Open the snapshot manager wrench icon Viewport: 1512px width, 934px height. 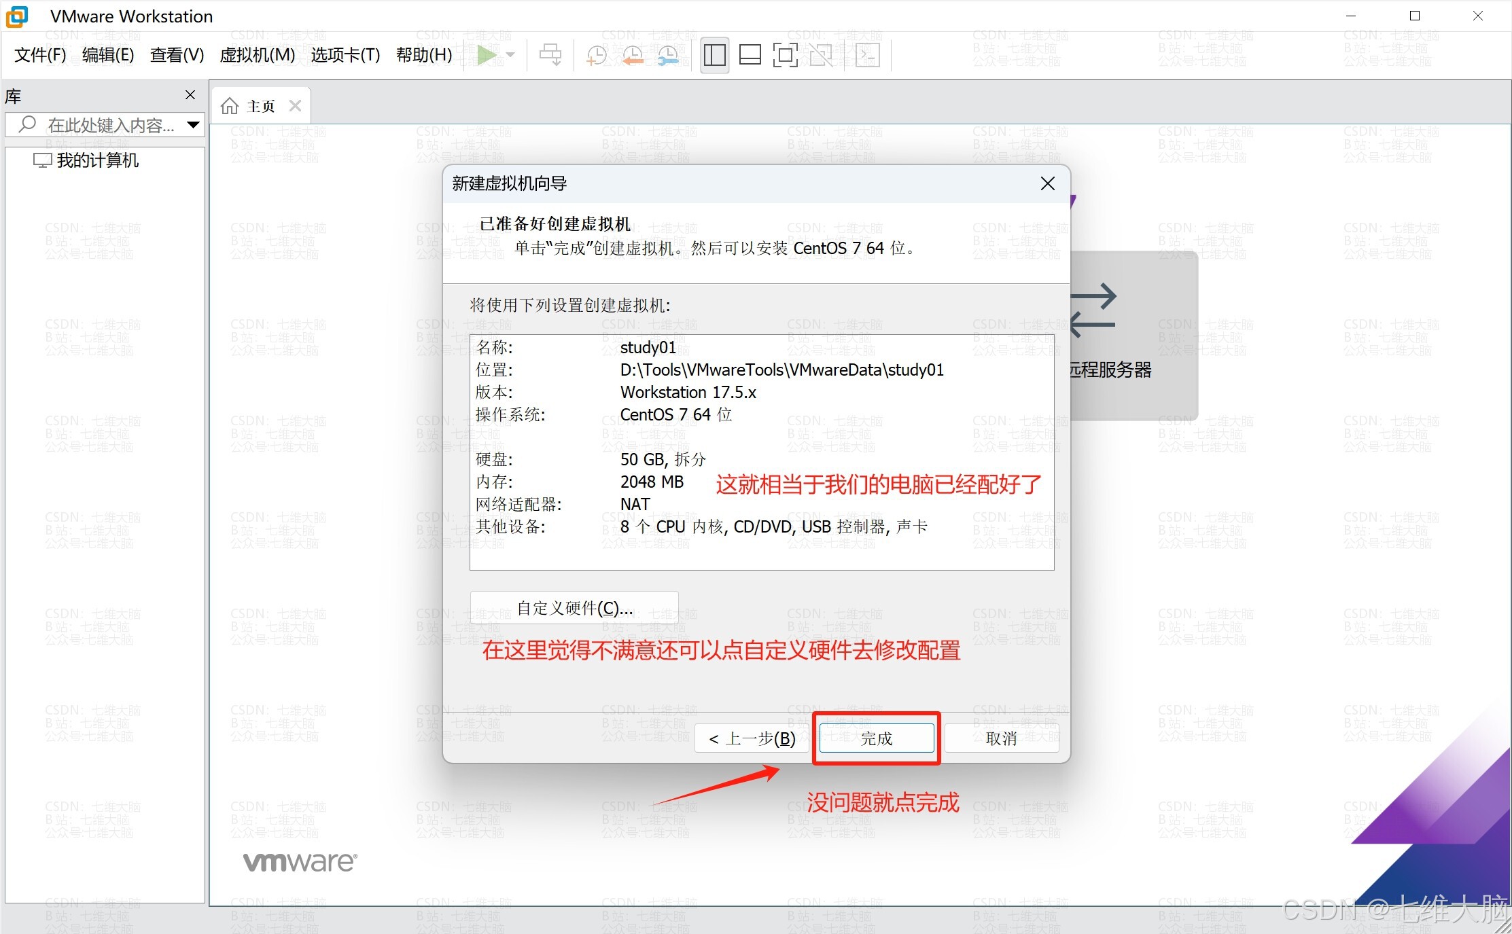[x=668, y=55]
